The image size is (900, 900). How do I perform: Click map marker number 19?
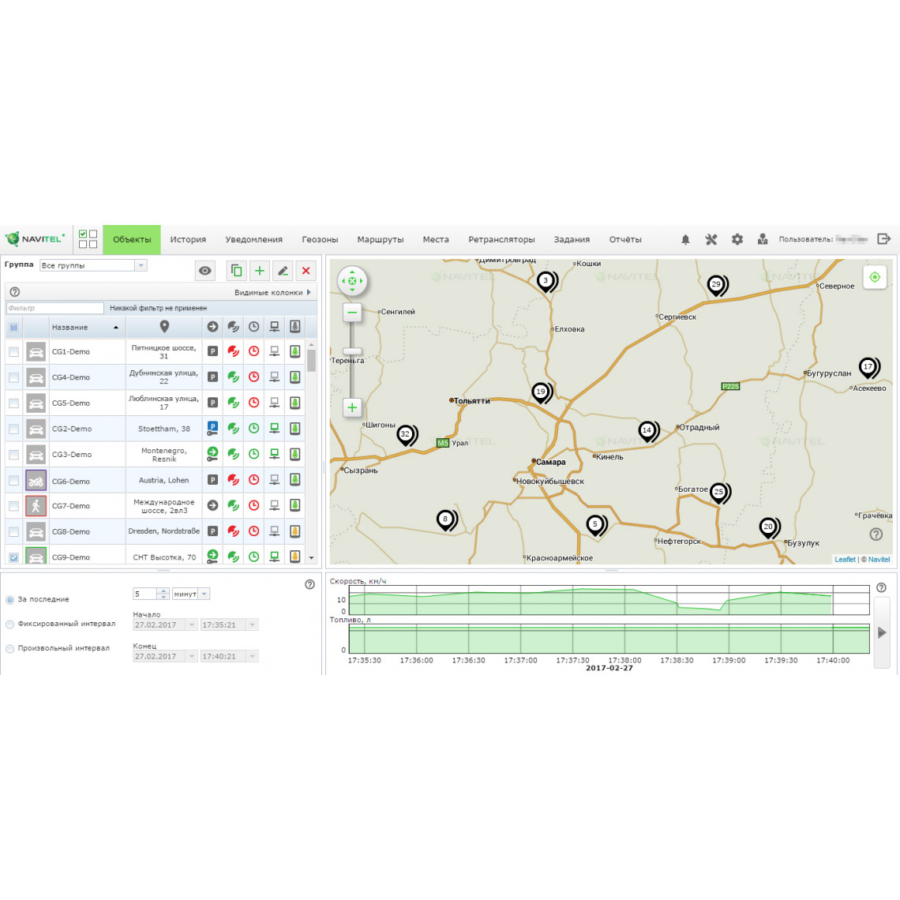tap(541, 393)
